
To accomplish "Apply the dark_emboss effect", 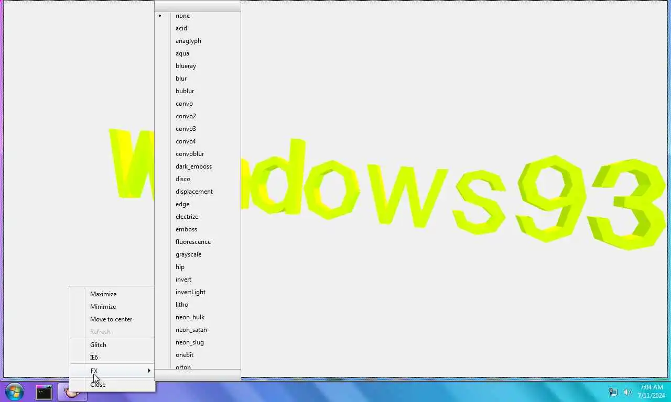I will (198, 166).
